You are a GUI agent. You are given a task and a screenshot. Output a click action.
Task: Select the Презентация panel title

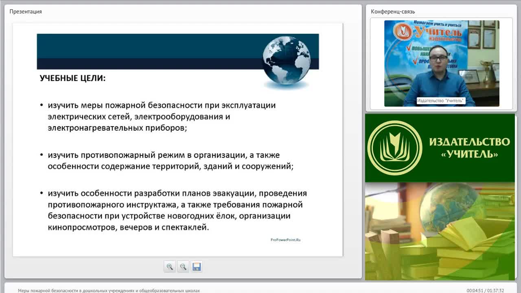(x=26, y=11)
